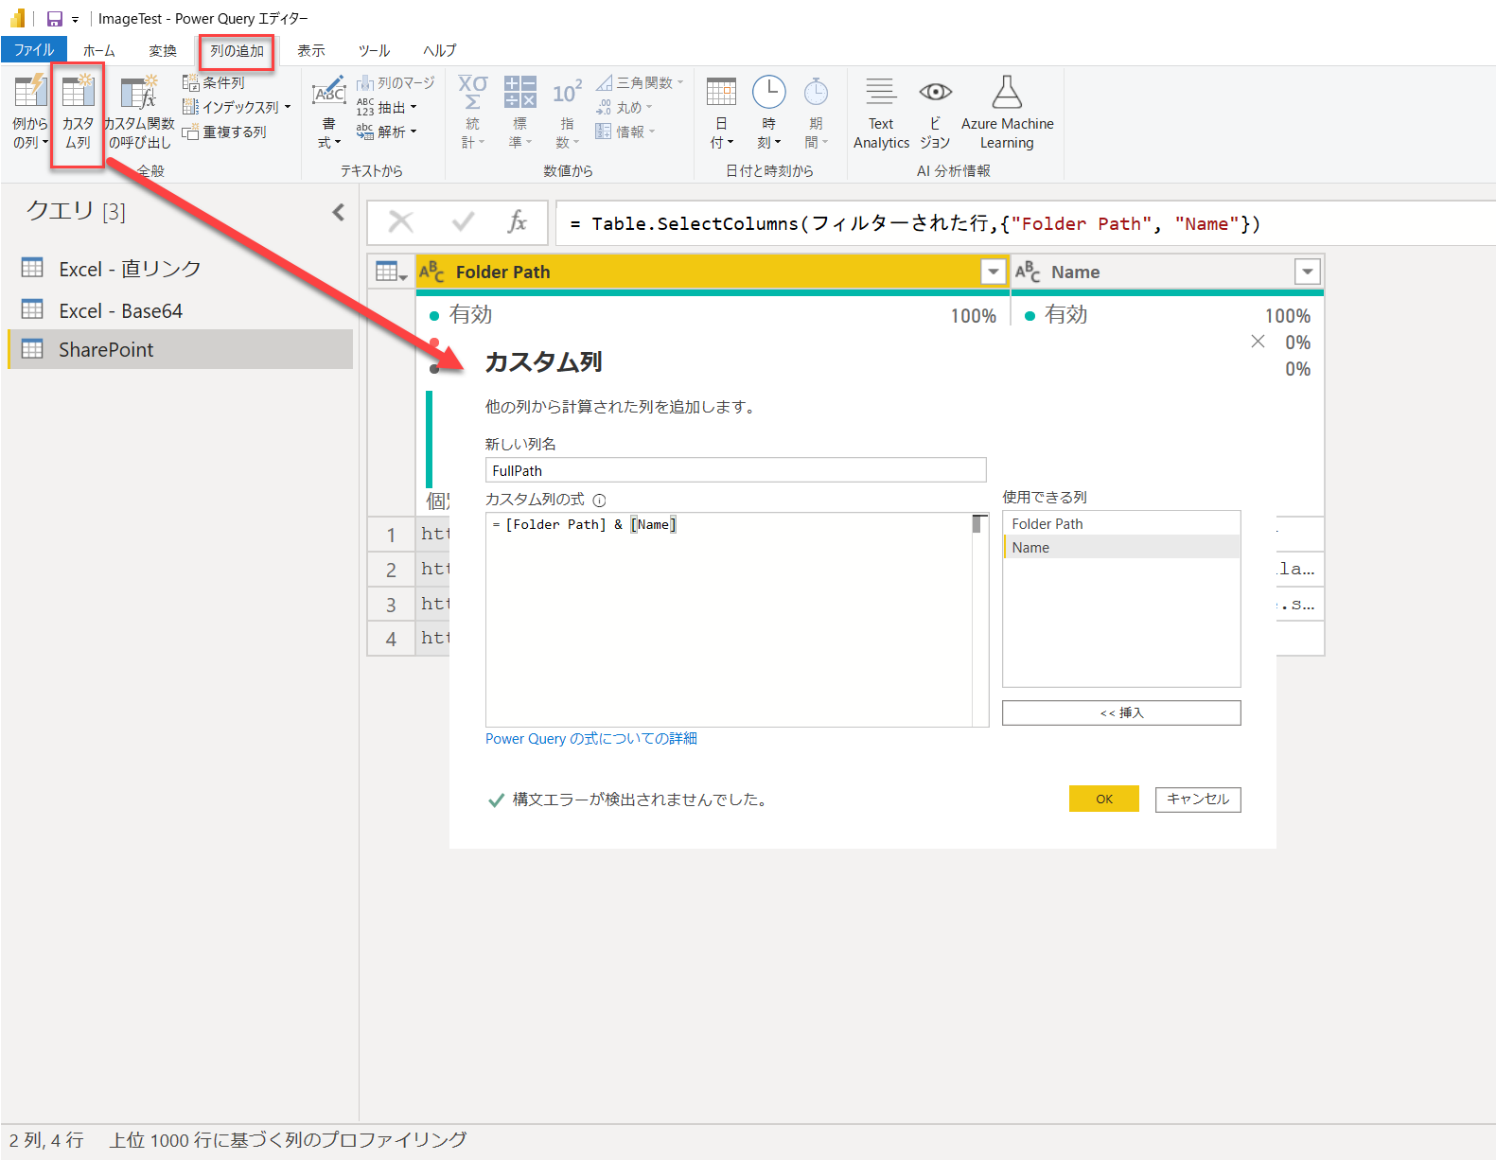This screenshot has width=1496, height=1160.
Task: Click the Statistics (統計) icon
Action: pyautogui.click(x=472, y=111)
